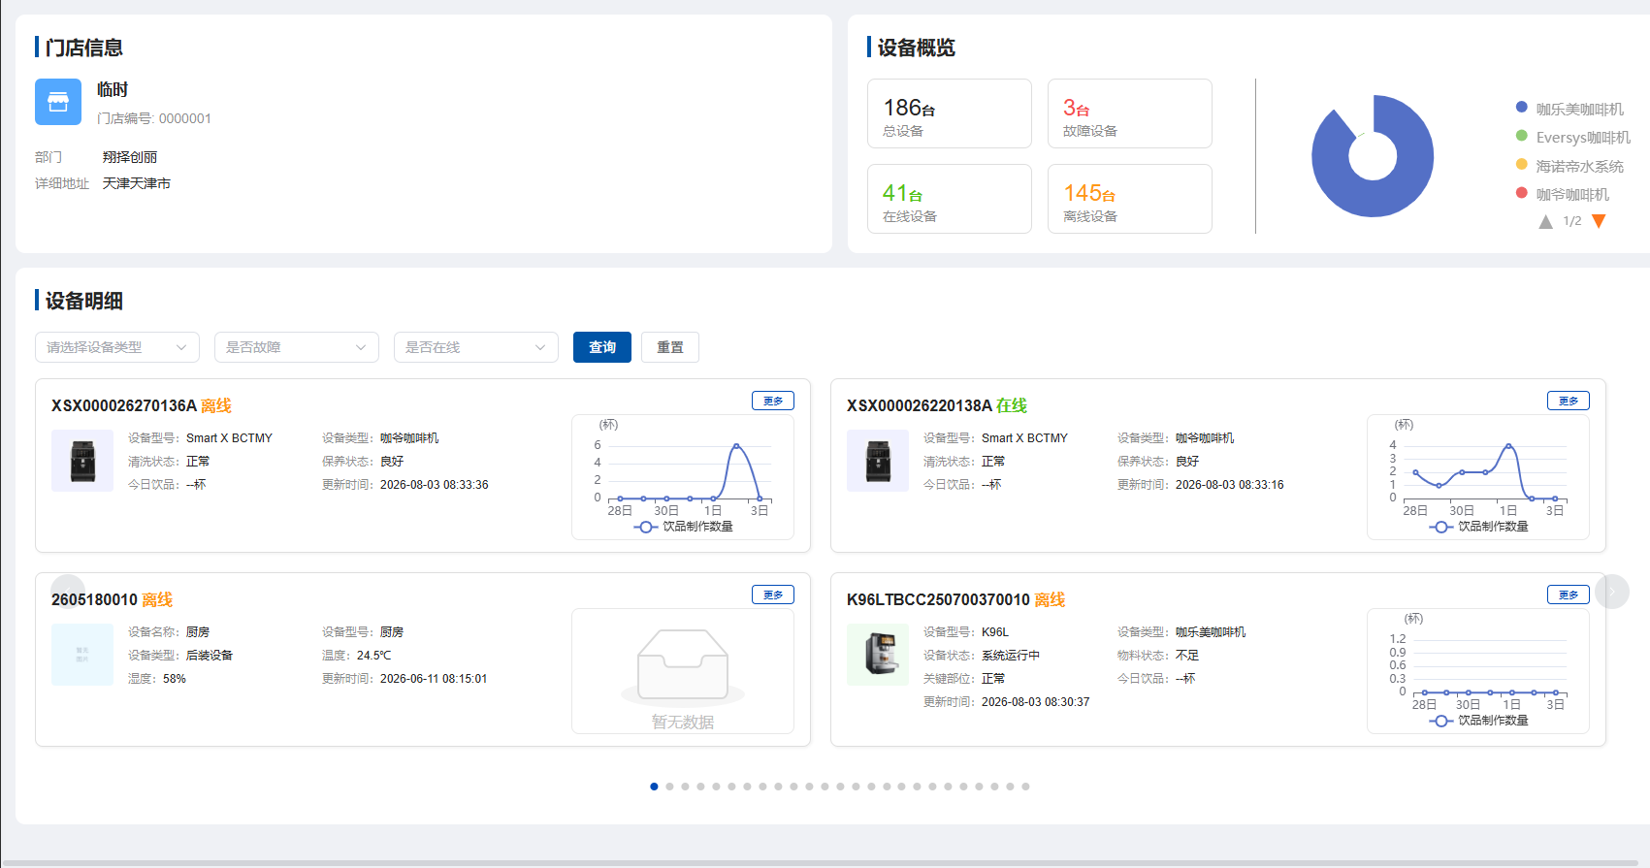Click the 不足 material status value
1650x868 pixels.
point(1187,656)
